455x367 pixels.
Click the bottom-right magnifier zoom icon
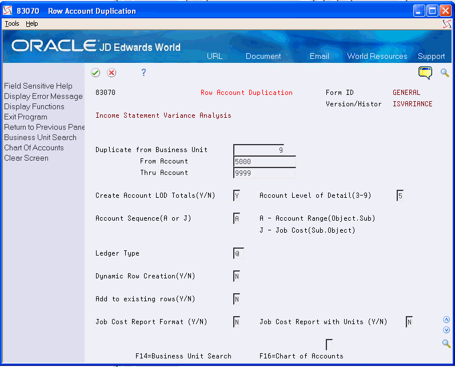point(446,344)
